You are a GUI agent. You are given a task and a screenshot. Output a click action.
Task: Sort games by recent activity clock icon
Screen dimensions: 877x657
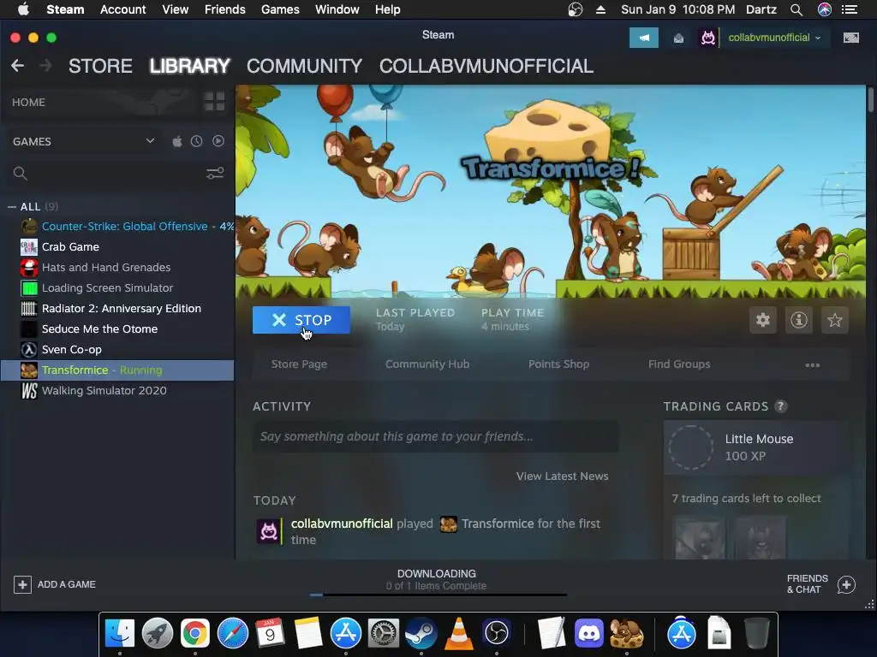coord(196,141)
